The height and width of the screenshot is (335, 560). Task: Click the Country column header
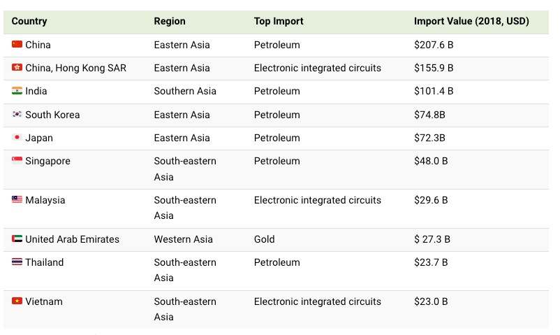(29, 21)
